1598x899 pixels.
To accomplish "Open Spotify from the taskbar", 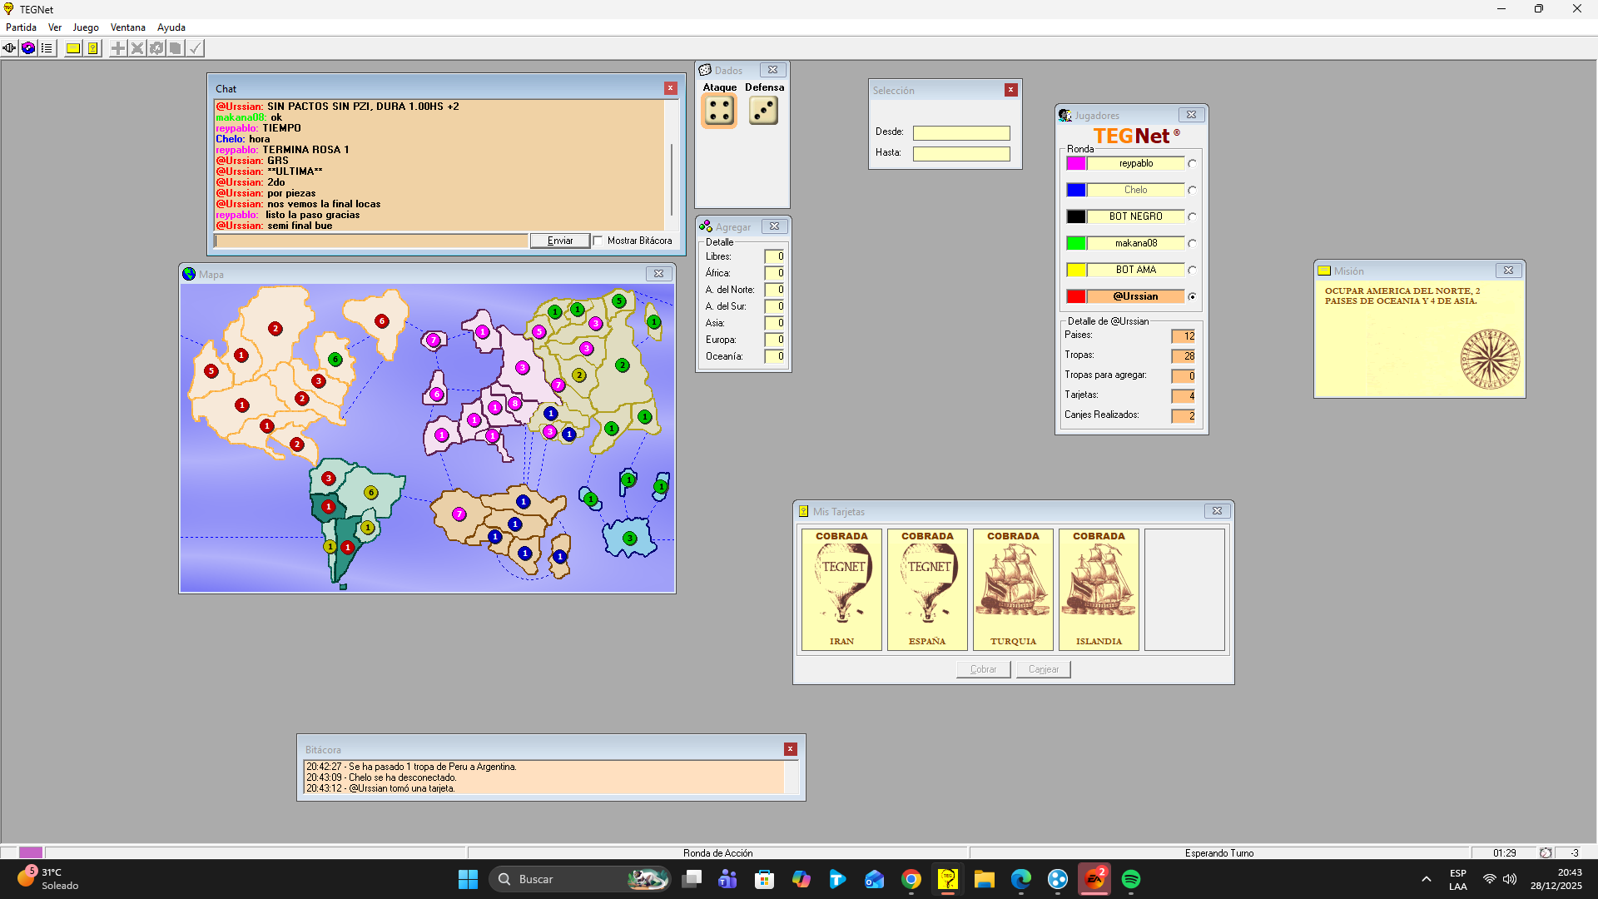I will point(1130,879).
